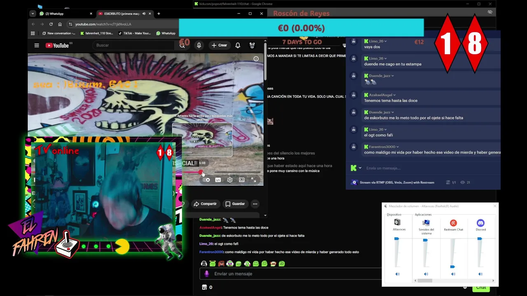
Task: Mute Restream Chat in volume mixer
Action: point(453,274)
